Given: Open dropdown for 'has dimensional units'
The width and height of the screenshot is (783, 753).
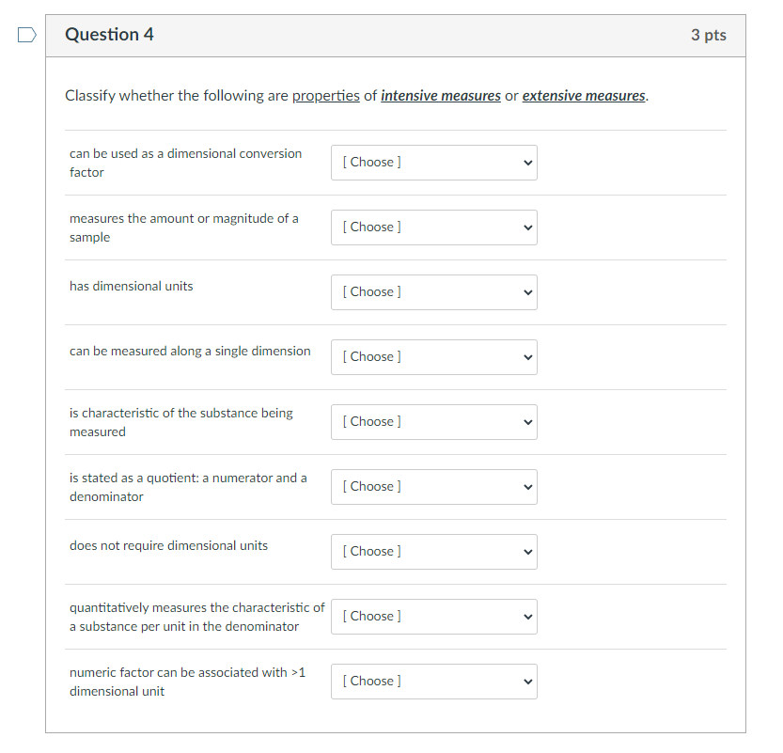Looking at the screenshot, I should 433,291.
